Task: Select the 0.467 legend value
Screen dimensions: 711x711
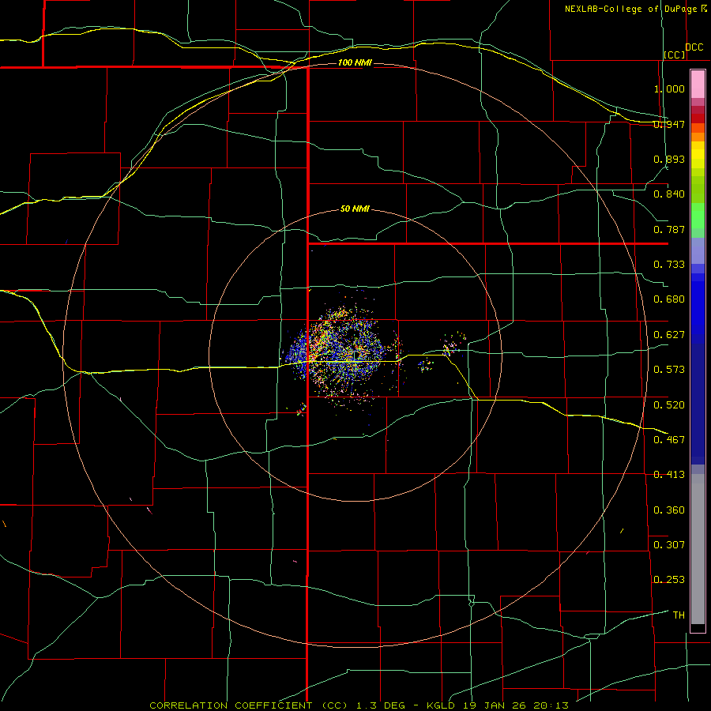Action: point(669,440)
